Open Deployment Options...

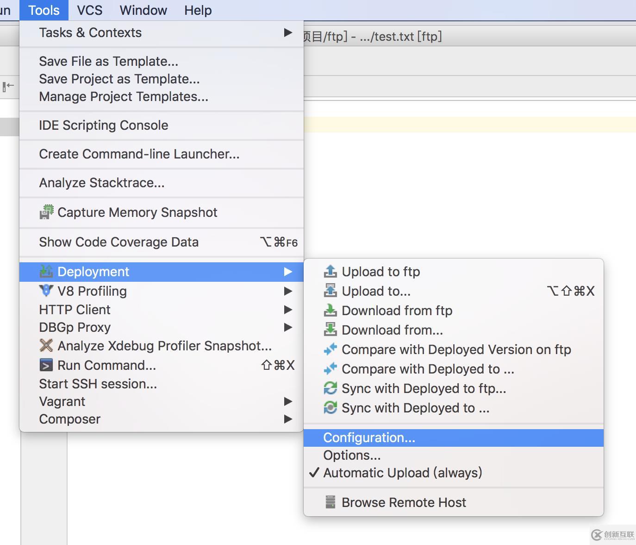click(454, 455)
